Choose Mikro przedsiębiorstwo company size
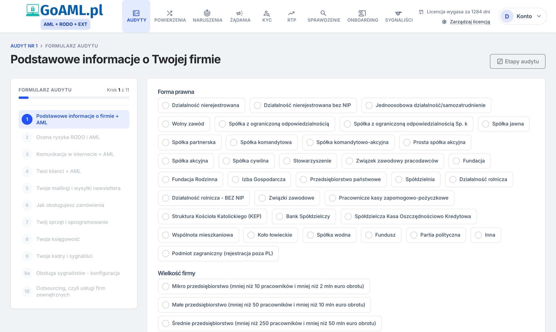This screenshot has width=556, height=332. [x=264, y=286]
